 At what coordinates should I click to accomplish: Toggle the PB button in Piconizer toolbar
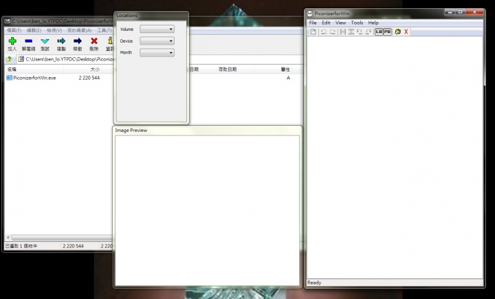(387, 32)
